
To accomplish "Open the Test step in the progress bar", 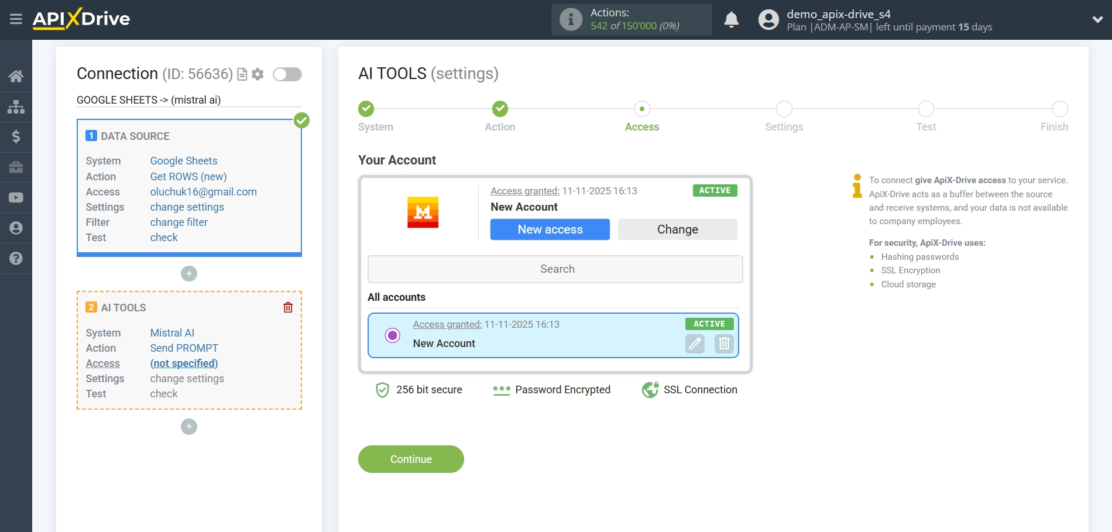I will pos(926,109).
